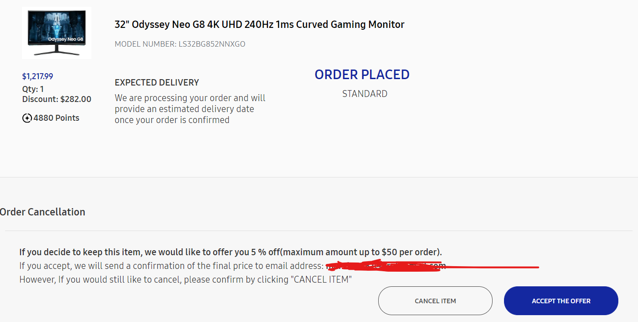Click the STANDARD shipping label
This screenshot has width=638, height=322.
[365, 94]
